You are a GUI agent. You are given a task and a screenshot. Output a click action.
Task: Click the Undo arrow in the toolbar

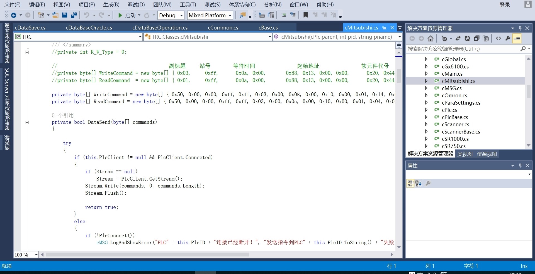pos(87,15)
